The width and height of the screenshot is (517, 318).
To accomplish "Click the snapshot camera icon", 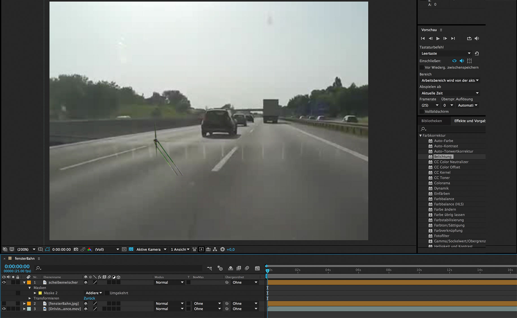I will [76, 249].
